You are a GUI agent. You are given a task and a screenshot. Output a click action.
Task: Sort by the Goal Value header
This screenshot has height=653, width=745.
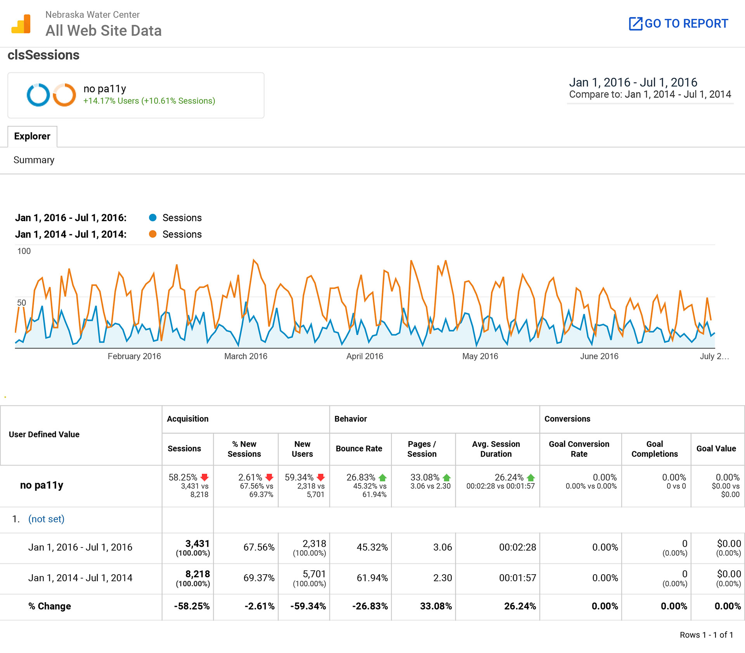click(x=716, y=449)
